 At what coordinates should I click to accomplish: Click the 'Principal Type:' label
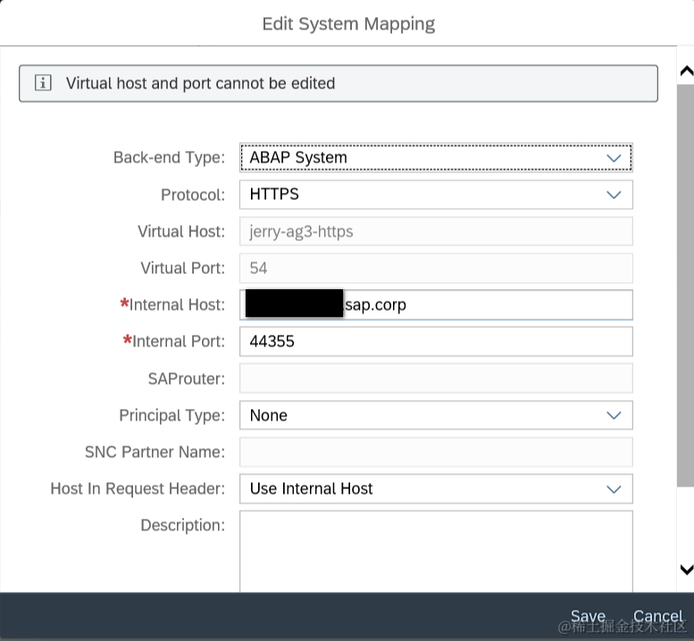(171, 415)
